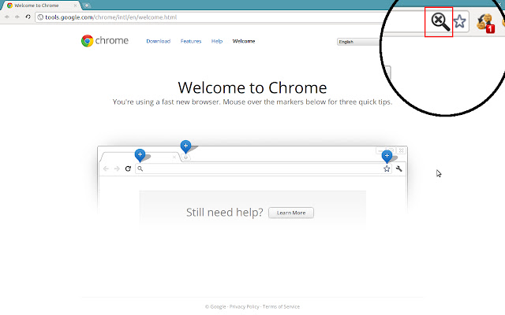Click the address bar URL field
The width and height of the screenshot is (505, 315).
coord(209,17)
